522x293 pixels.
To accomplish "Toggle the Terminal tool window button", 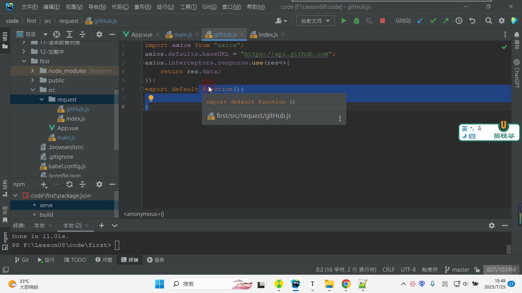I will [130, 260].
